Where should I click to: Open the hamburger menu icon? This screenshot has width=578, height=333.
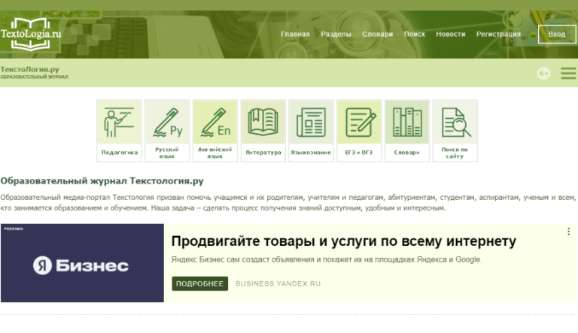[568, 73]
